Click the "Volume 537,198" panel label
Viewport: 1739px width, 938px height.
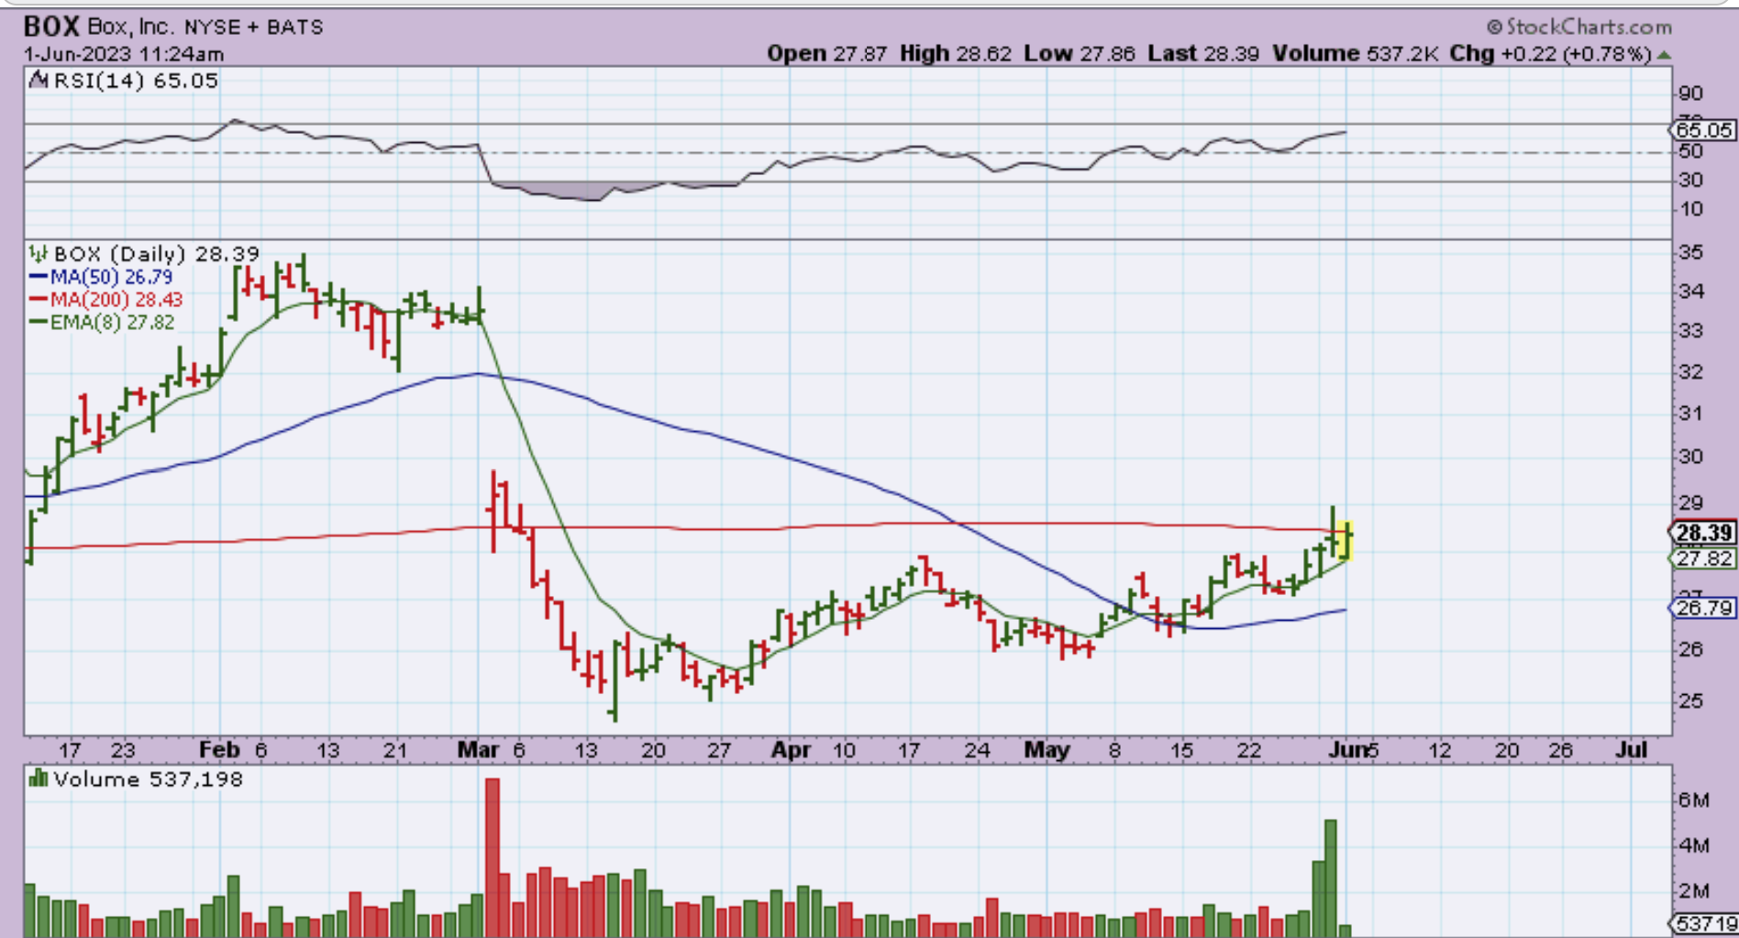tap(148, 779)
